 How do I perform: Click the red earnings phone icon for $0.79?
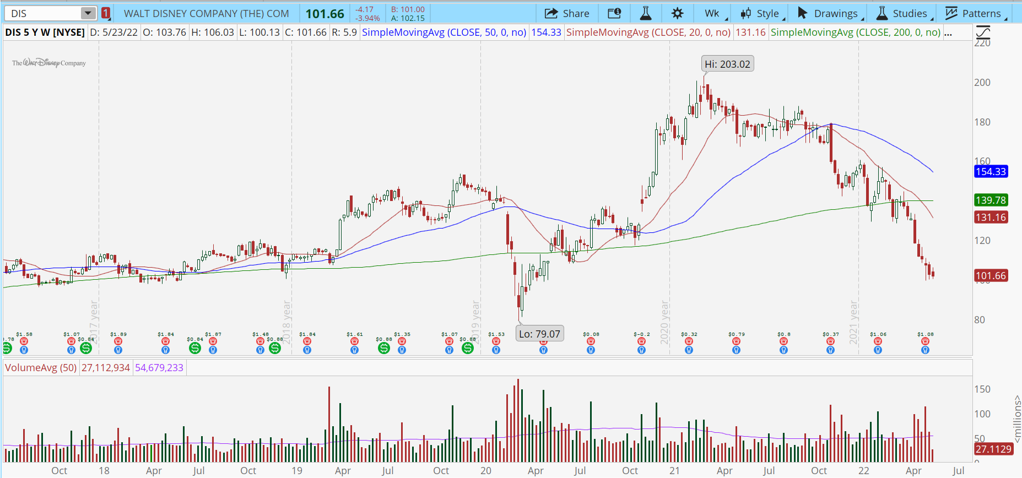pyautogui.click(x=736, y=341)
